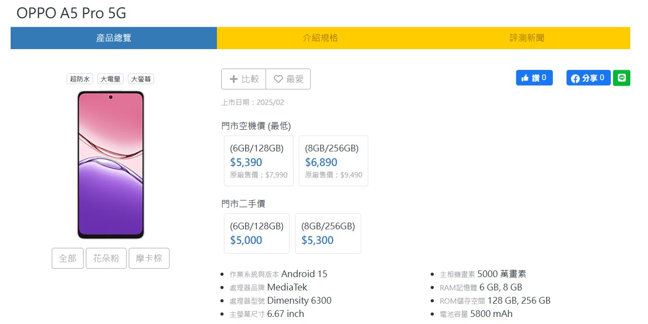Image resolution: width=648 pixels, height=324 pixels.
Task: Click the OPPO A5 Pro 5G title
Action: (71, 13)
